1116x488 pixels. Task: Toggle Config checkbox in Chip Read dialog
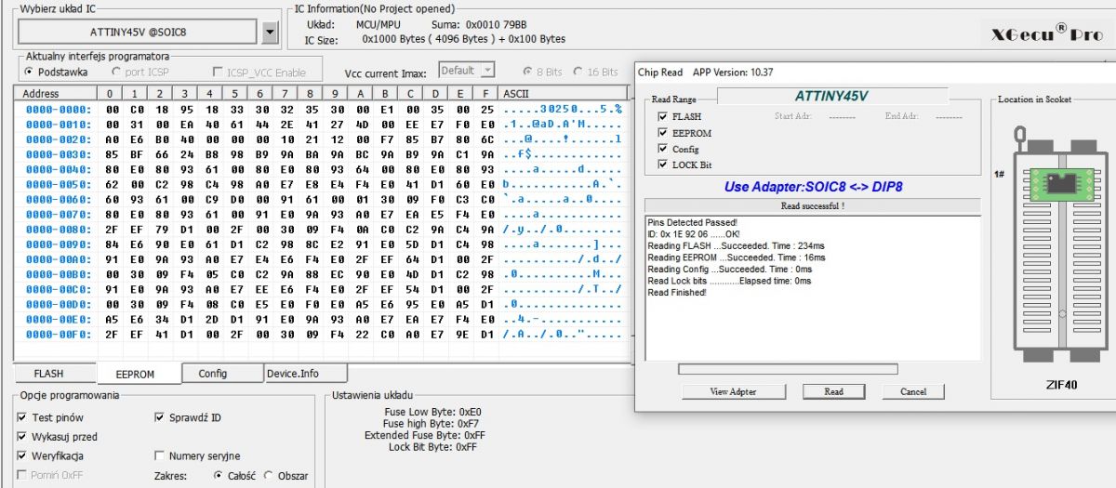point(662,149)
